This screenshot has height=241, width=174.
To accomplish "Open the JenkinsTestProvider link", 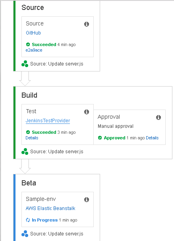I will click(48, 121).
